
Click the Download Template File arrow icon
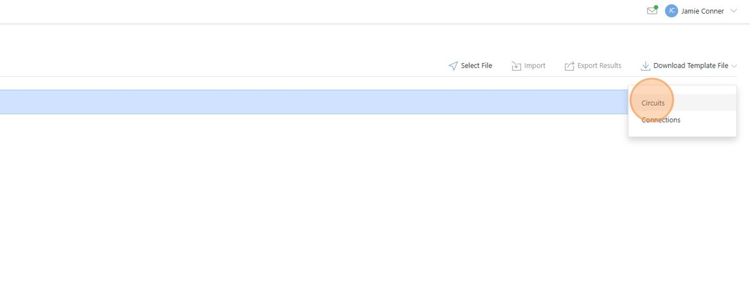(646, 66)
